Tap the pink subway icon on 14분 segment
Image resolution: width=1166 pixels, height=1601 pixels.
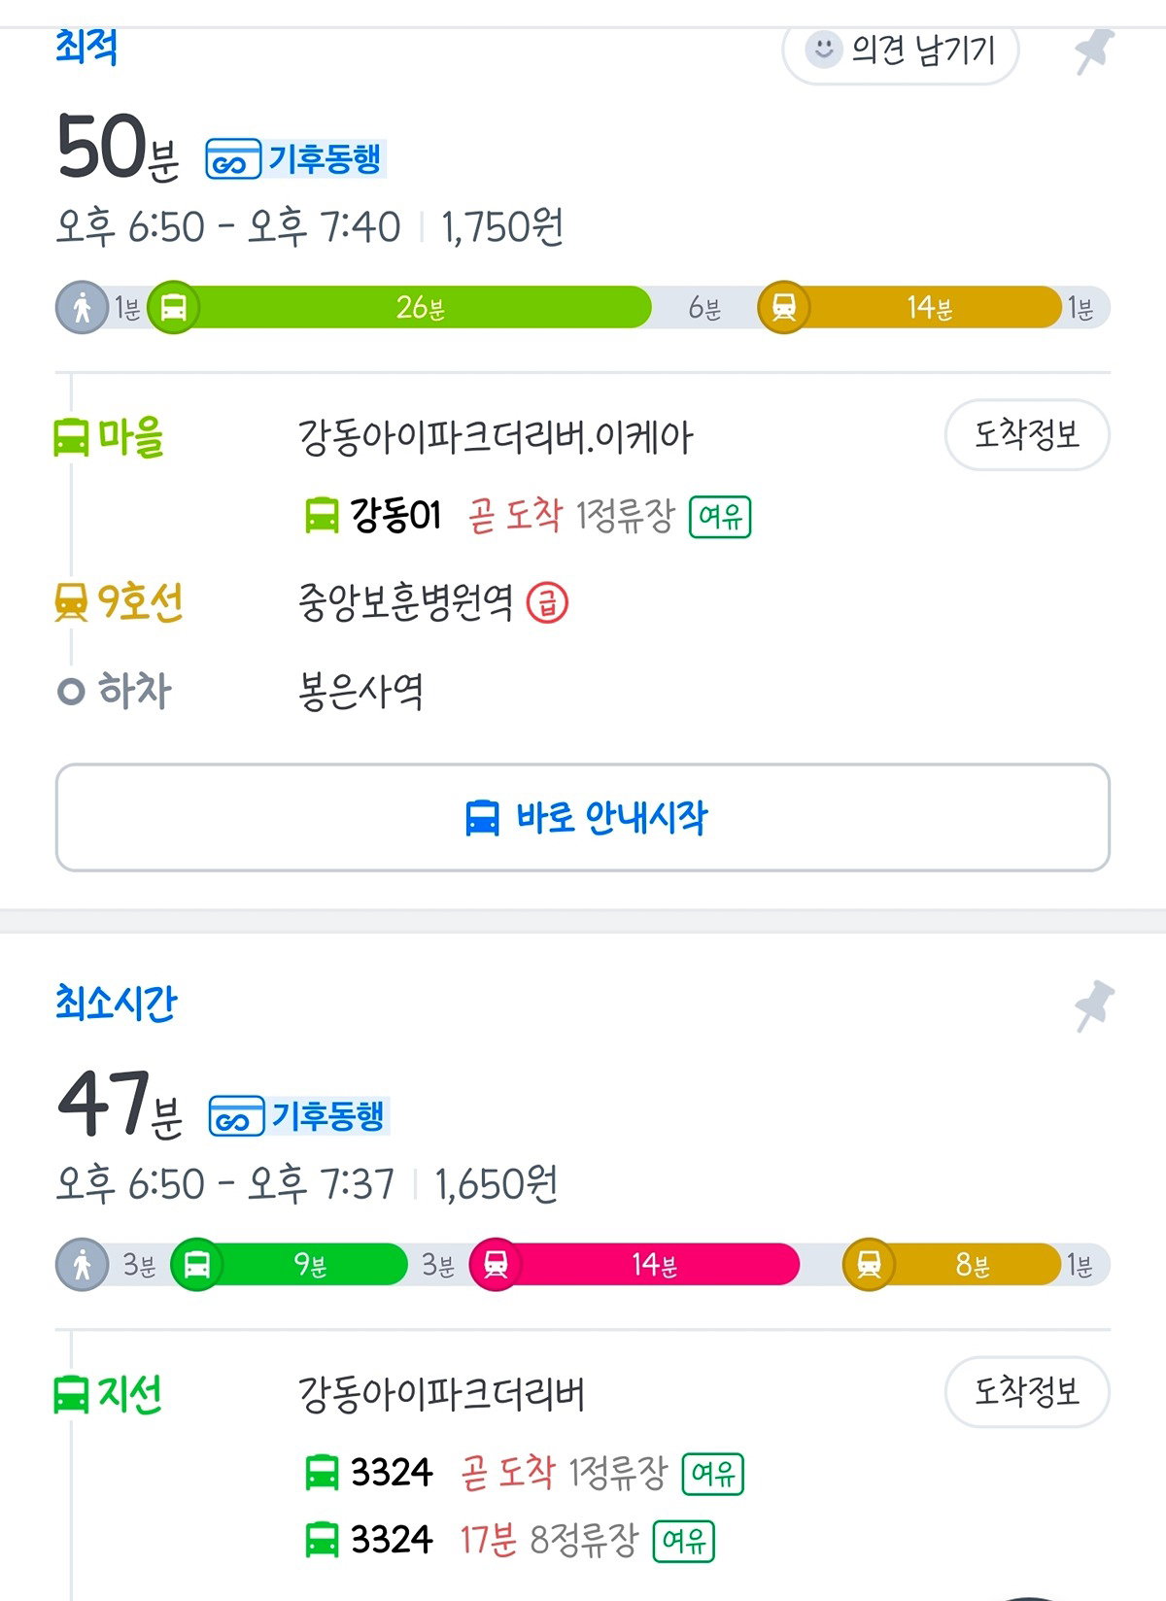(x=496, y=1265)
